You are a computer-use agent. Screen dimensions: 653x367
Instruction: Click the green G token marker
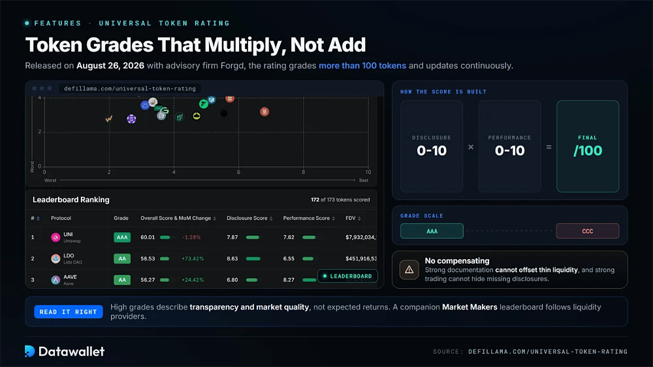click(165, 111)
